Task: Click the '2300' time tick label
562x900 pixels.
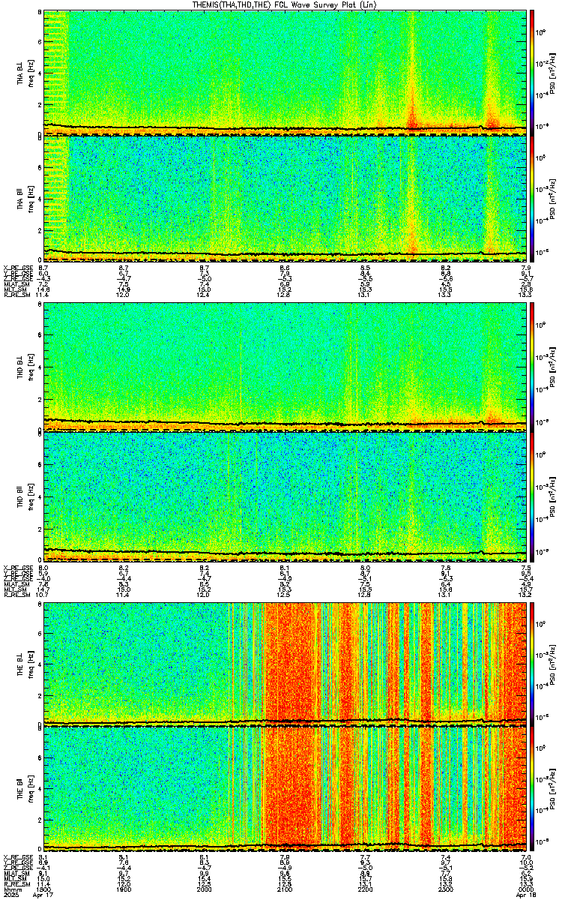Action: [x=445, y=890]
